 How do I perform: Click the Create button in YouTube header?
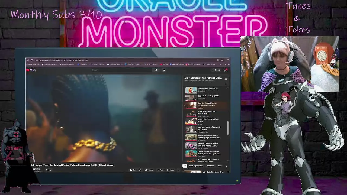[216, 70]
